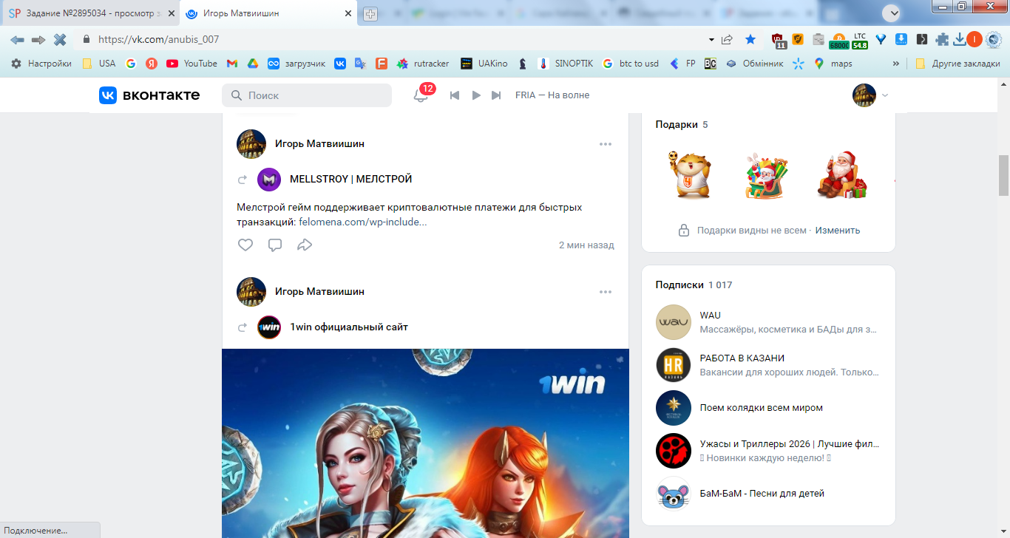Image resolution: width=1010 pixels, height=538 pixels.
Task: Open the MELLSTROY | МЕЛСТРОЙ community link
Action: (x=351, y=179)
